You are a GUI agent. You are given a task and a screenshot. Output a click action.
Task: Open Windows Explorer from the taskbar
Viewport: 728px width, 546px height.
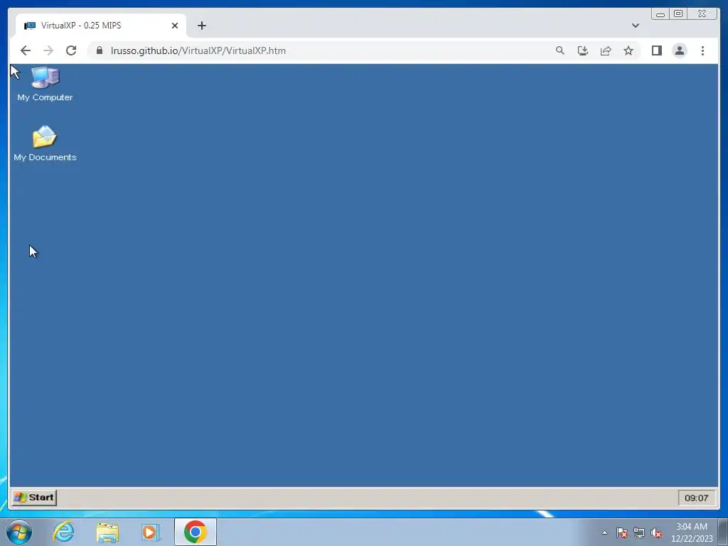click(107, 532)
